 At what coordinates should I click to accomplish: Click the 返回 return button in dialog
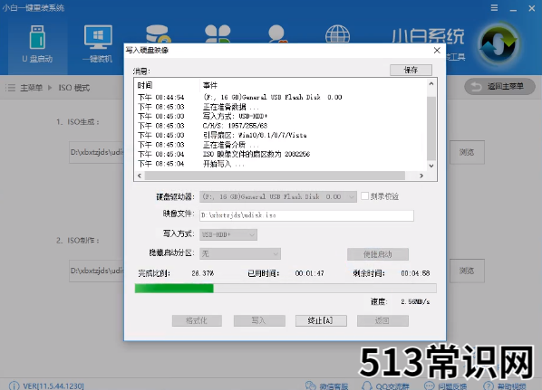[382, 320]
